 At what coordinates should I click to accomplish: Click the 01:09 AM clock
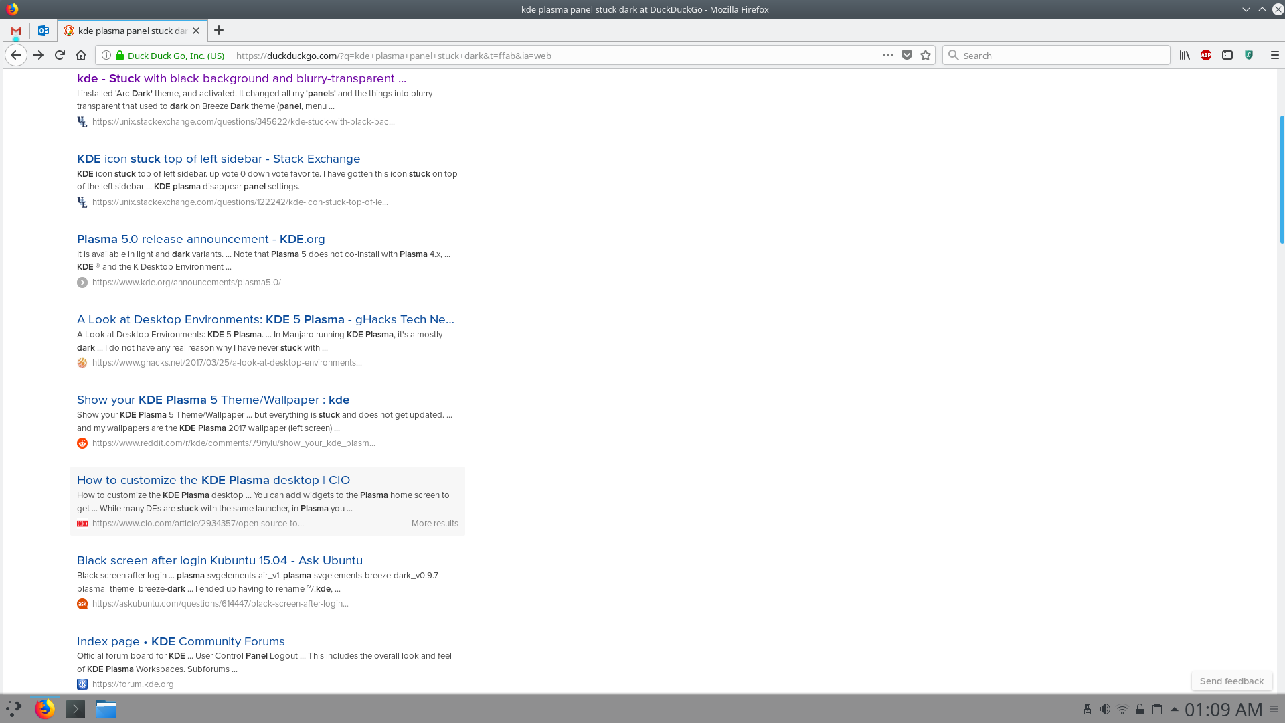click(1223, 709)
